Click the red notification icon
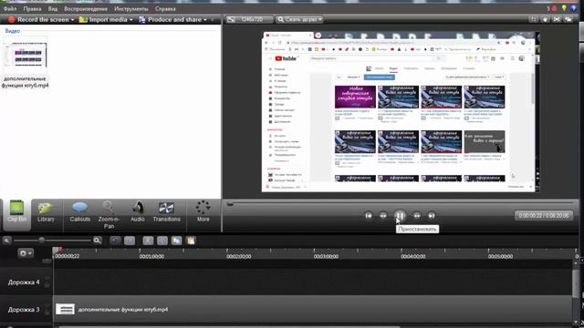Image resolution: width=584 pixels, height=328 pixels. tap(554, 8)
